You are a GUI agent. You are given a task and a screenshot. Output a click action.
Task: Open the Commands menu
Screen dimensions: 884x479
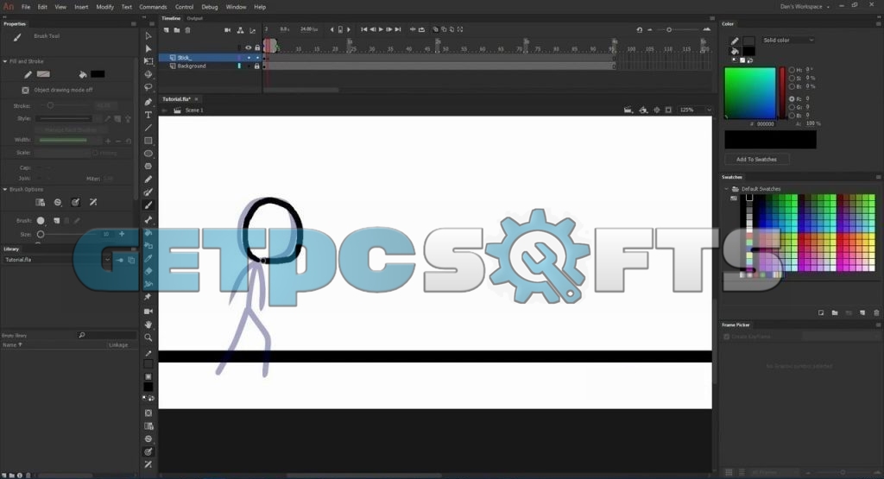[x=153, y=7]
